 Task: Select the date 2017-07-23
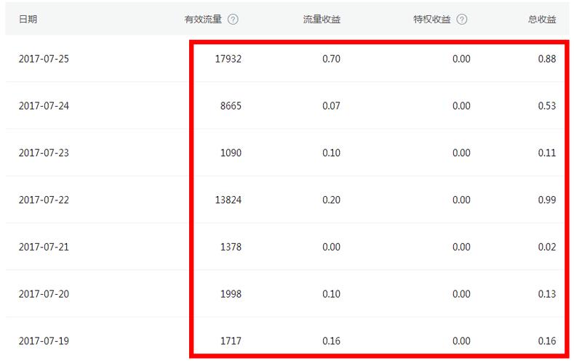[44, 152]
